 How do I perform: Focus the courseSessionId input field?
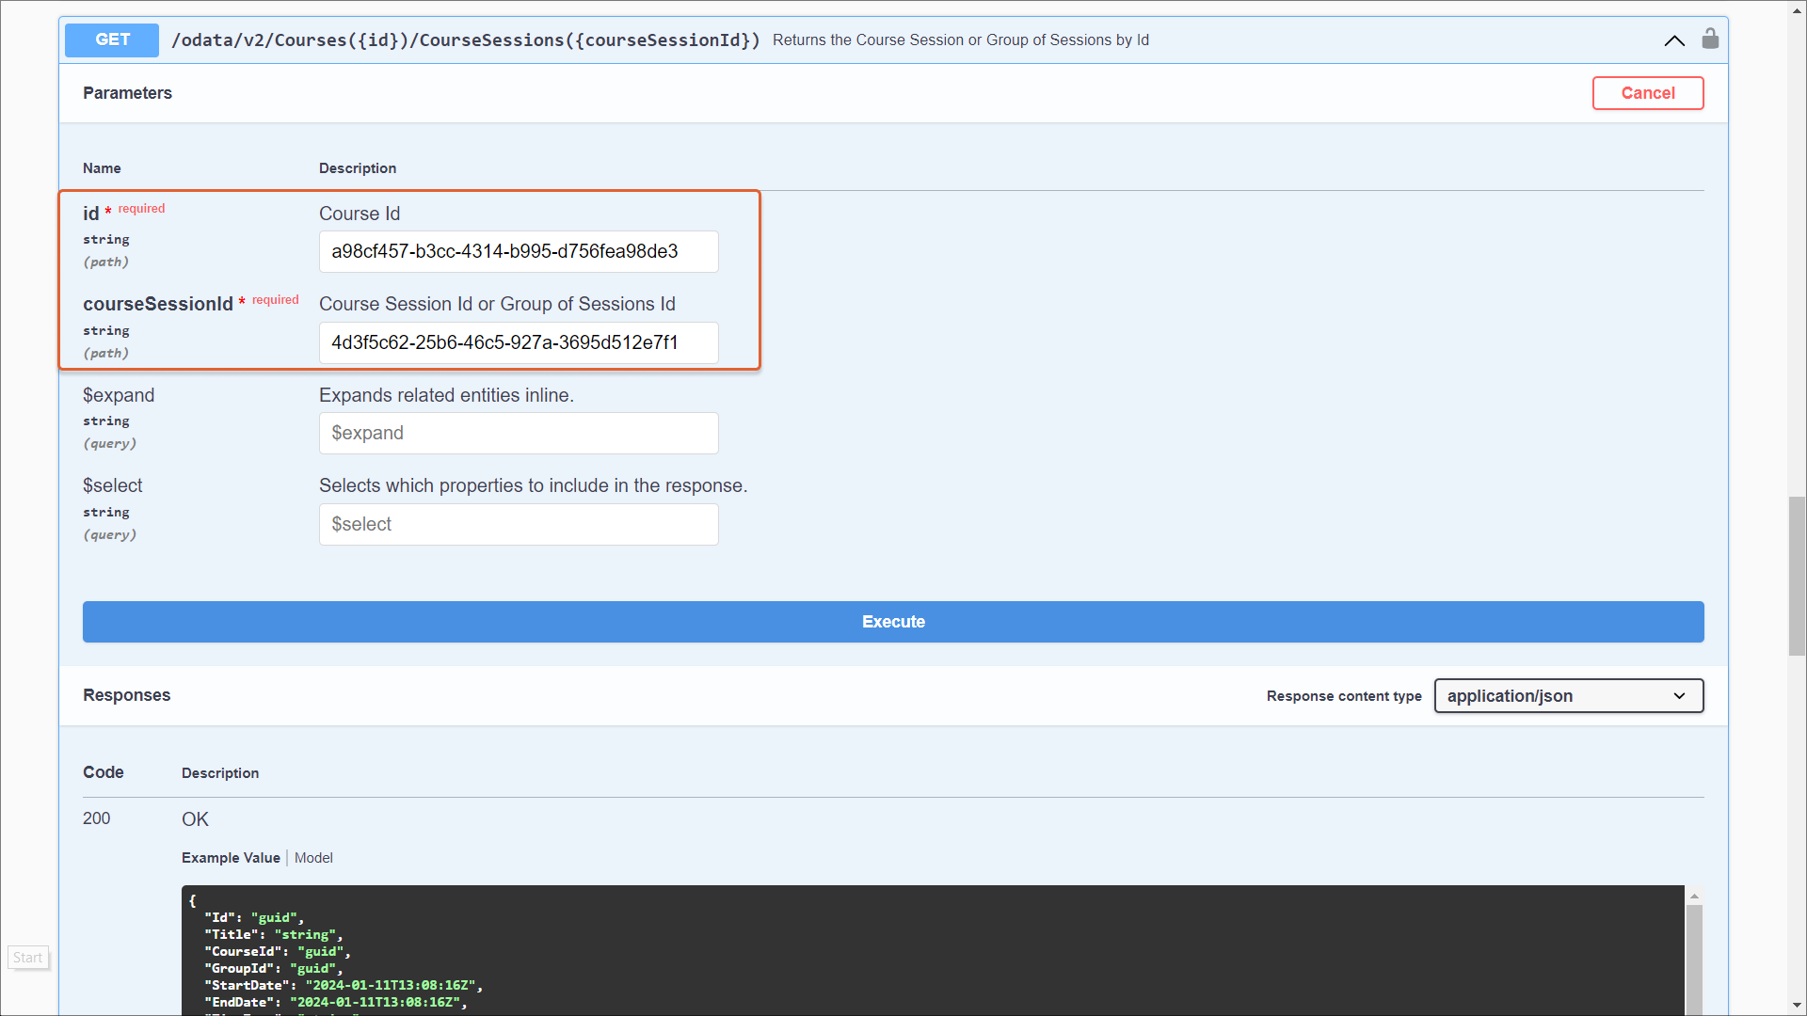click(x=519, y=343)
